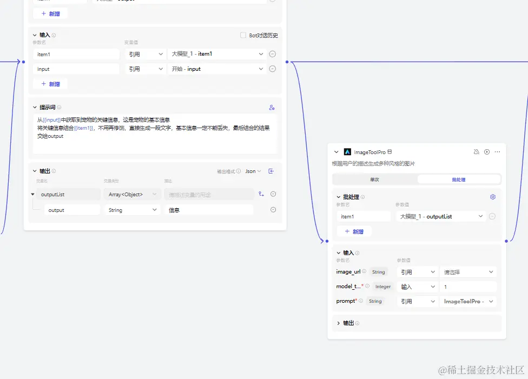528x379 pixels.
Task: Click the crossed-out icon in ImageToolPro header
Action: click(476, 152)
